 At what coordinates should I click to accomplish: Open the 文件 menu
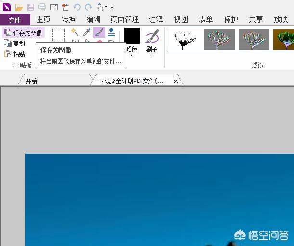tap(15, 20)
